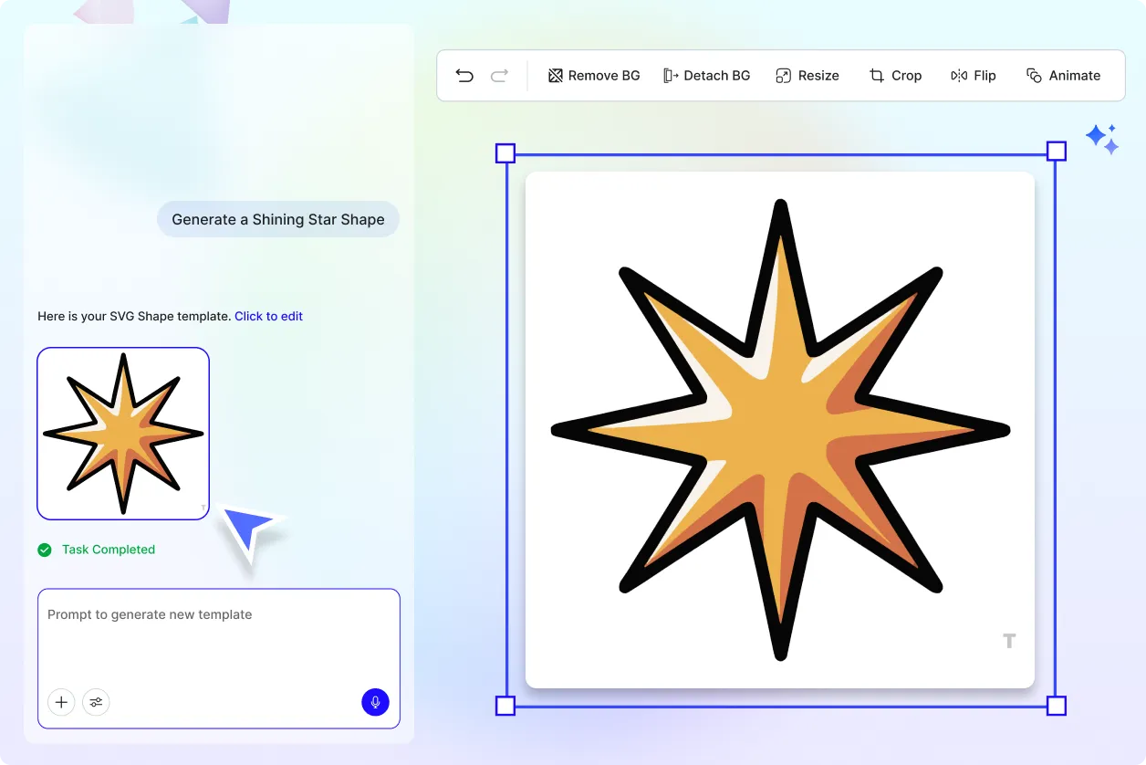Follow the 'Click to edit' link
1146x765 pixels.
click(268, 316)
